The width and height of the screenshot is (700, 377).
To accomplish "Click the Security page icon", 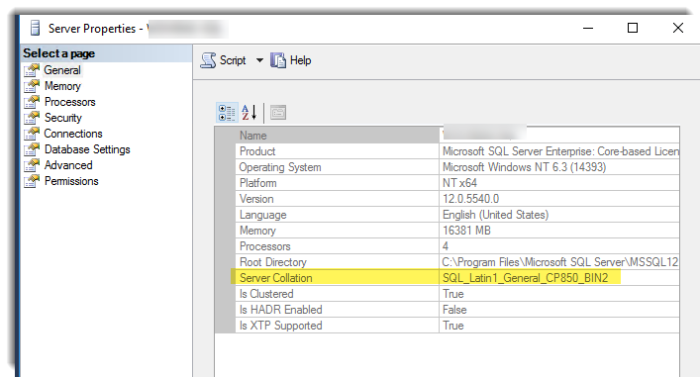I will point(32,118).
